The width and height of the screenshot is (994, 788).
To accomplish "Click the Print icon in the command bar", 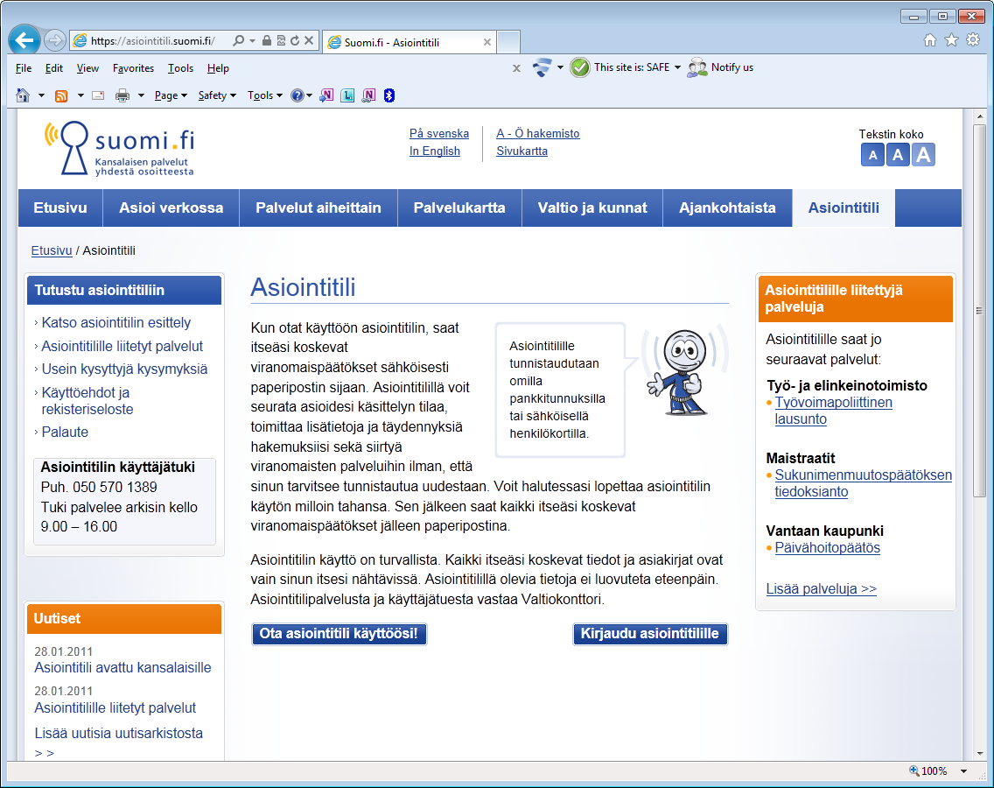I will 122,95.
